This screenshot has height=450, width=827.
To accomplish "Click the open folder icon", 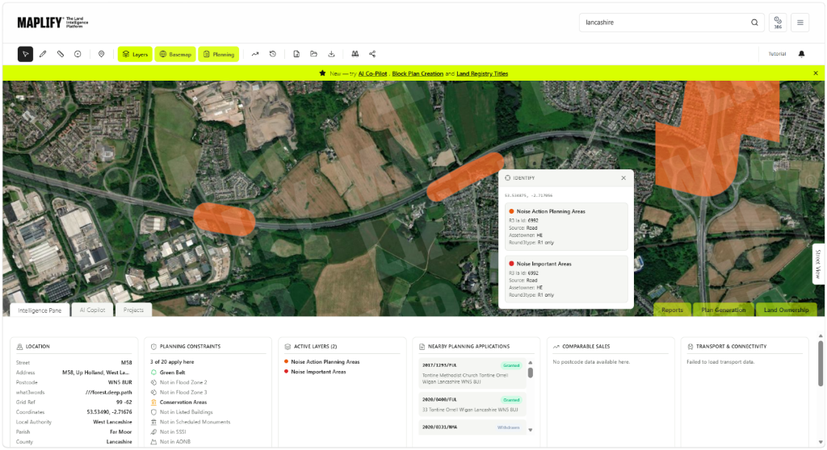I will point(314,54).
